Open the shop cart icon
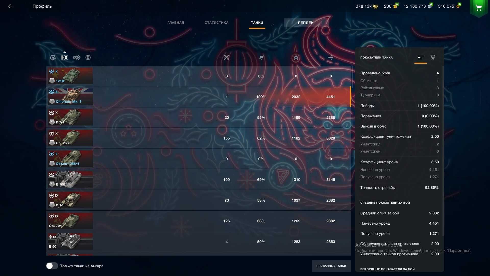Screen dimensions: 490x276 click(479, 8)
